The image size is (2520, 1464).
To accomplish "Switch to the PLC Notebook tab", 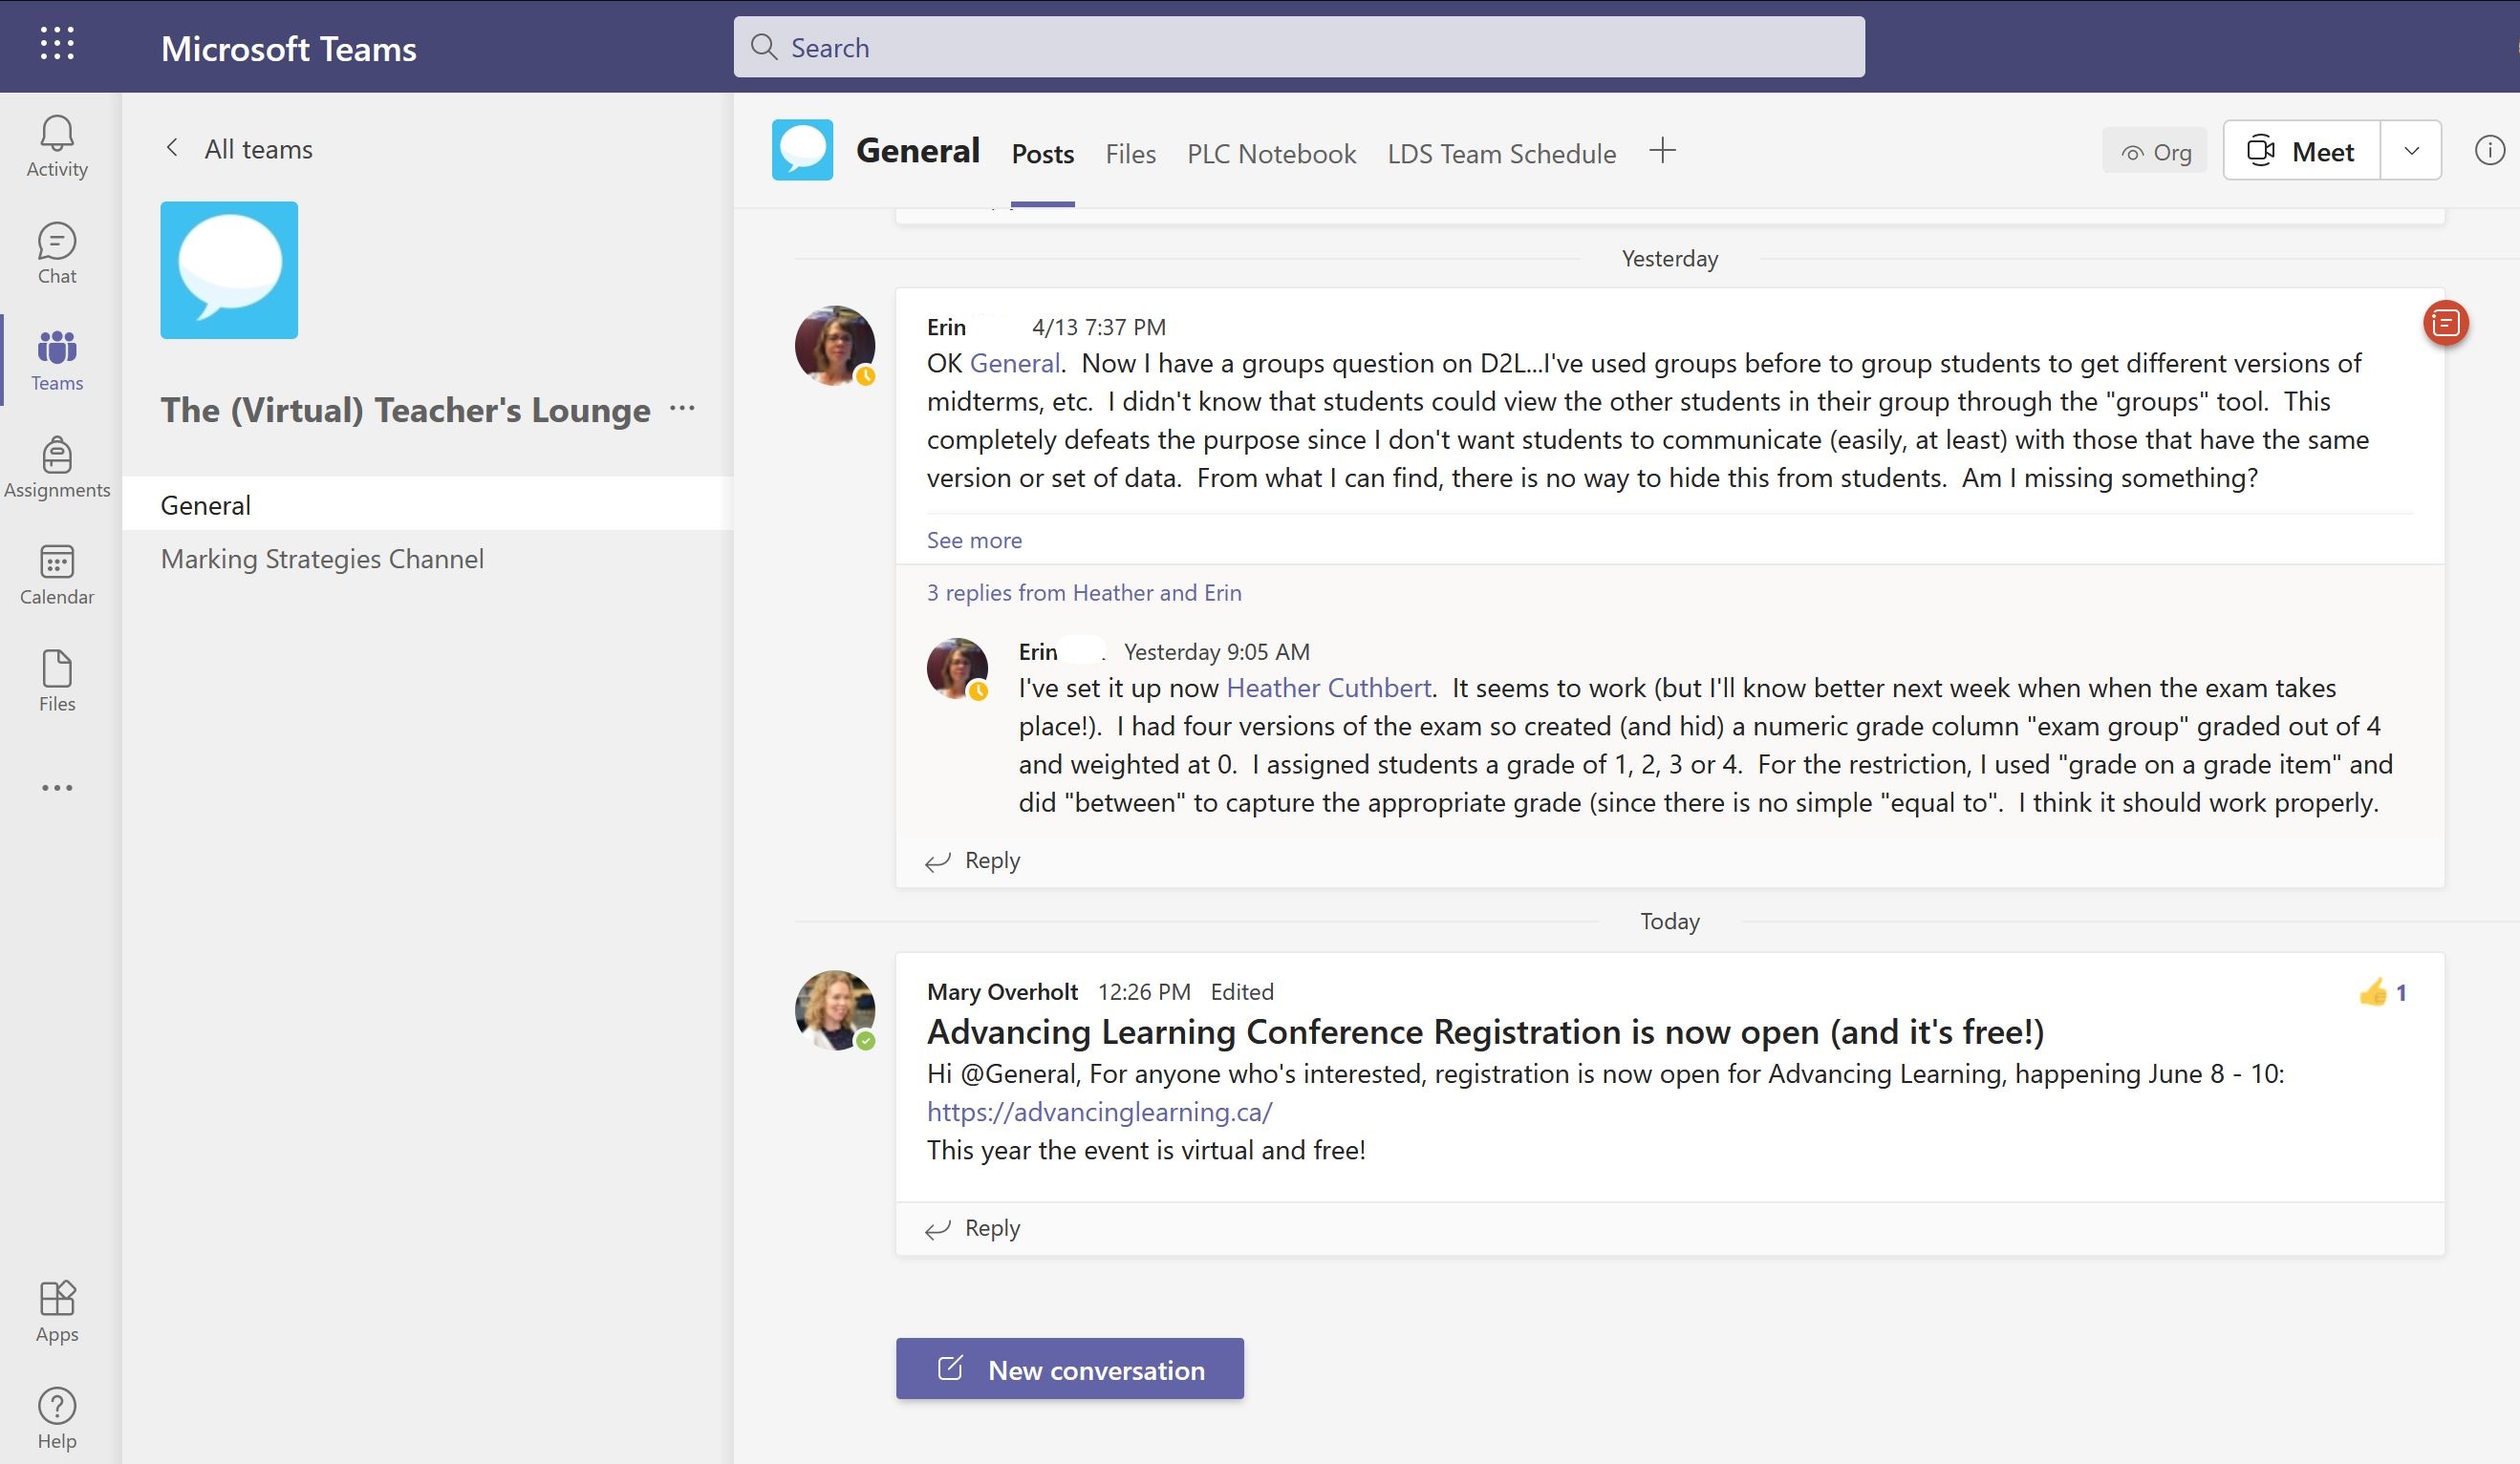I will (1271, 153).
